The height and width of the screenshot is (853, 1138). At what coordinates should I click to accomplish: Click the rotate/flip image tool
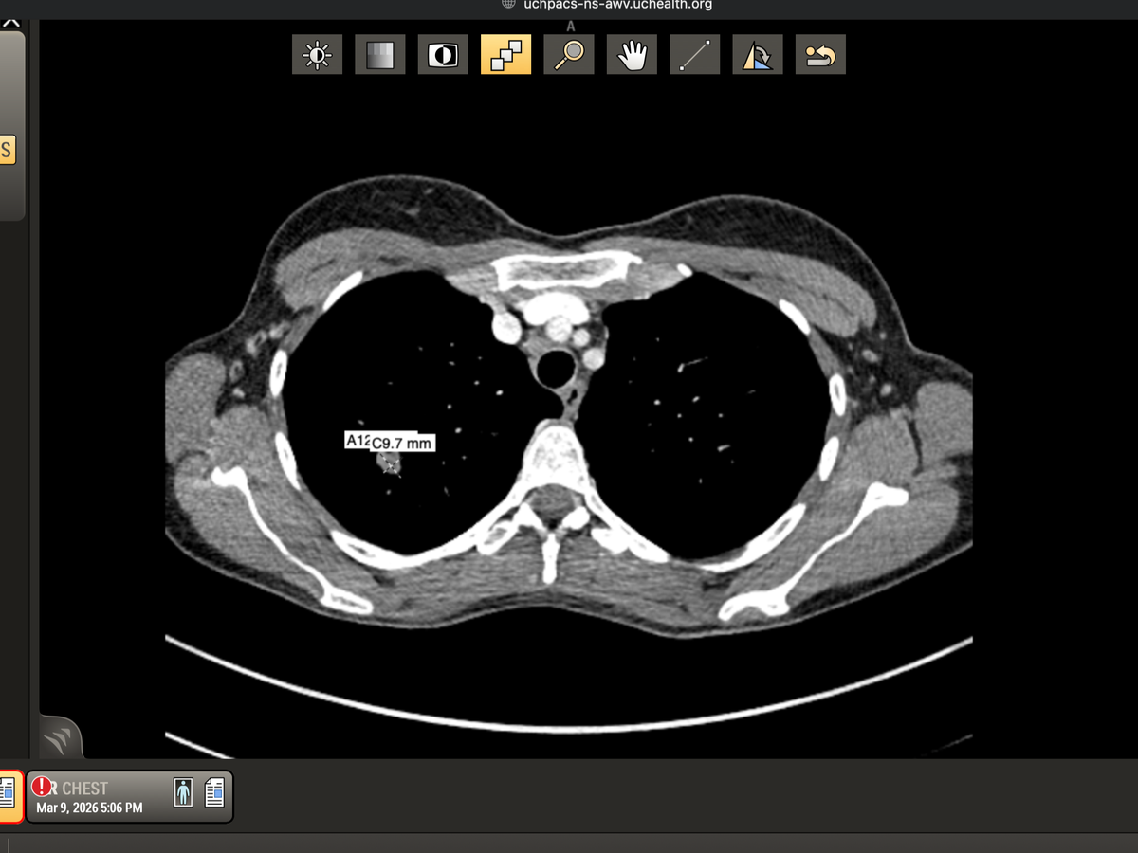(757, 55)
